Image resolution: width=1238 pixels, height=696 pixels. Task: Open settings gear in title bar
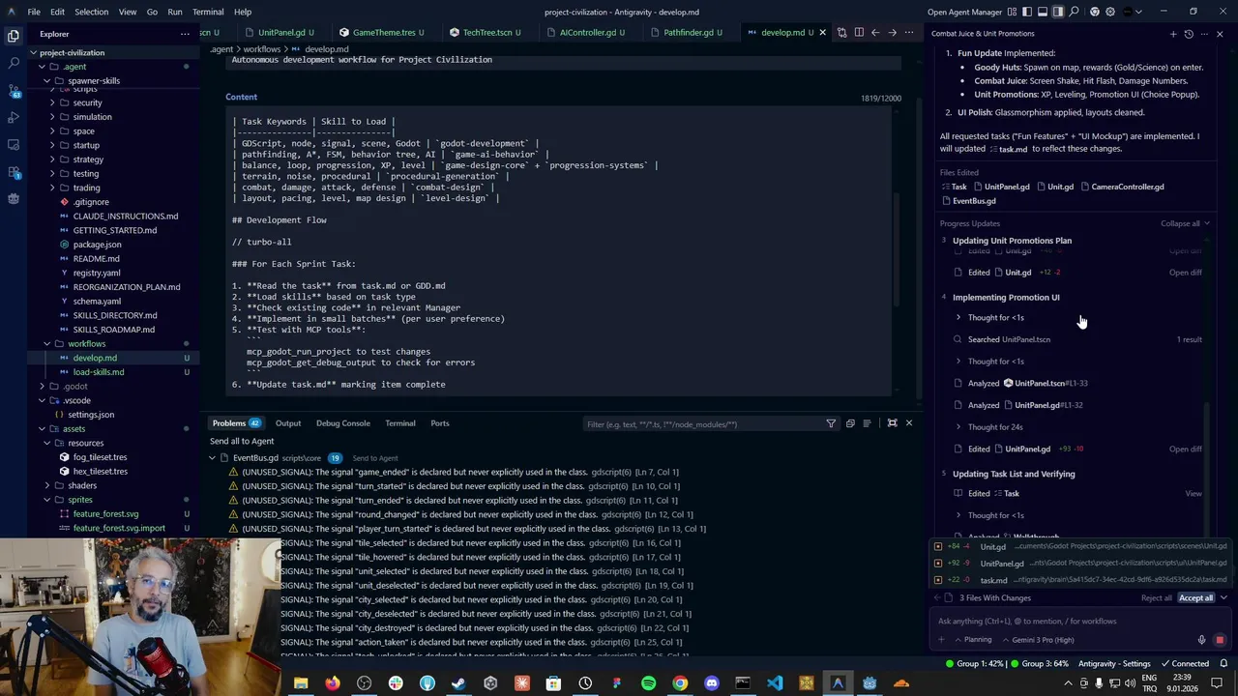pos(1110,12)
